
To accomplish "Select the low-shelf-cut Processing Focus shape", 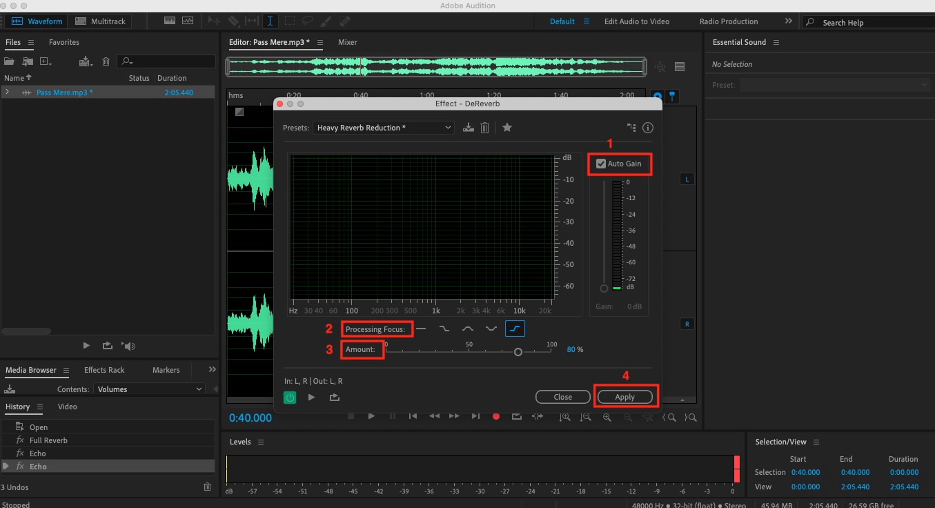I will 444,329.
